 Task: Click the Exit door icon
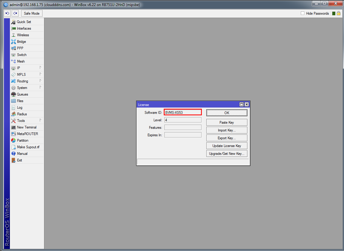pyautogui.click(x=13, y=160)
